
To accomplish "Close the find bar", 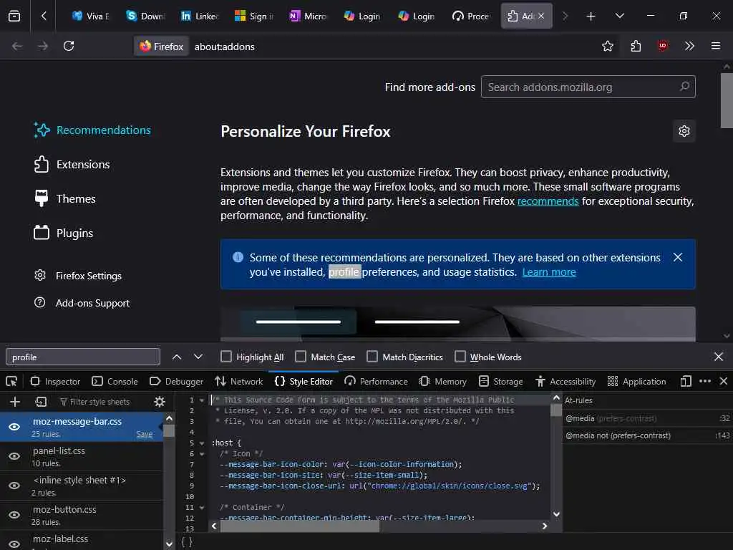I will point(719,357).
